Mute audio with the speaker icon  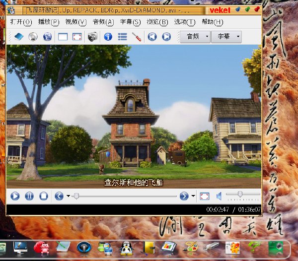219,196
